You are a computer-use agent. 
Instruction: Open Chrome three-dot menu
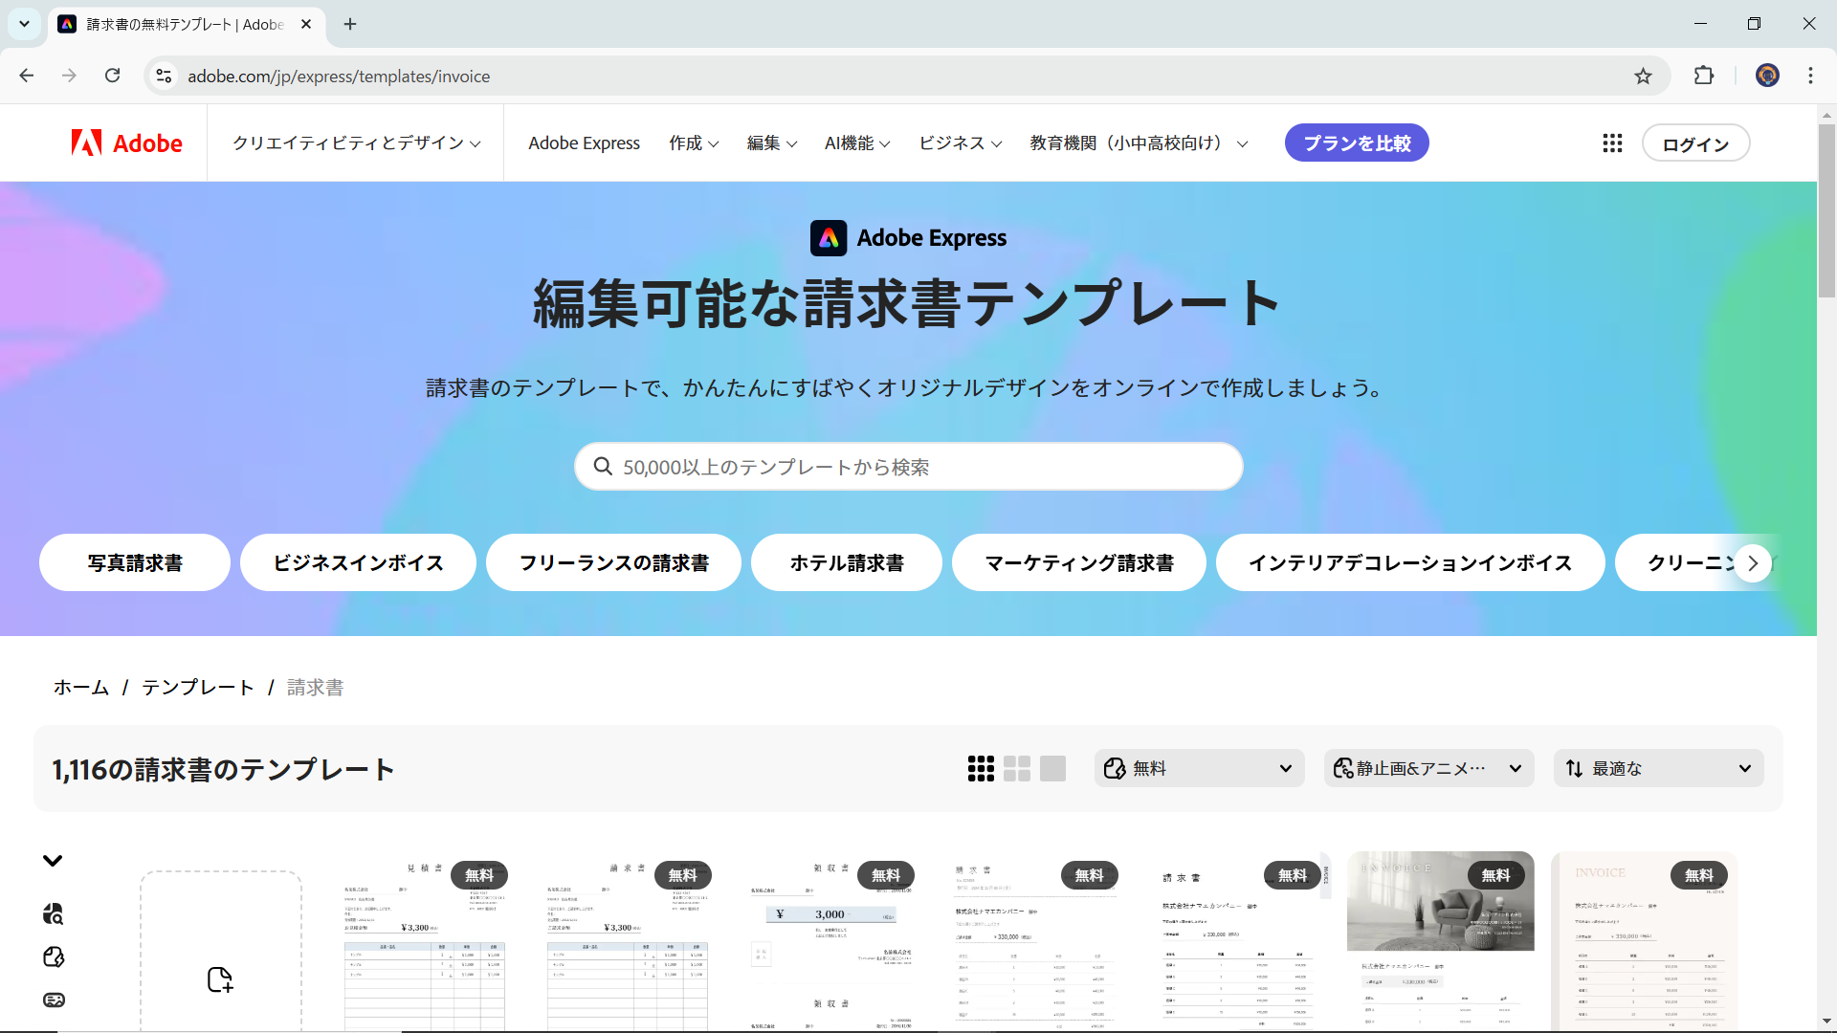1810,77
